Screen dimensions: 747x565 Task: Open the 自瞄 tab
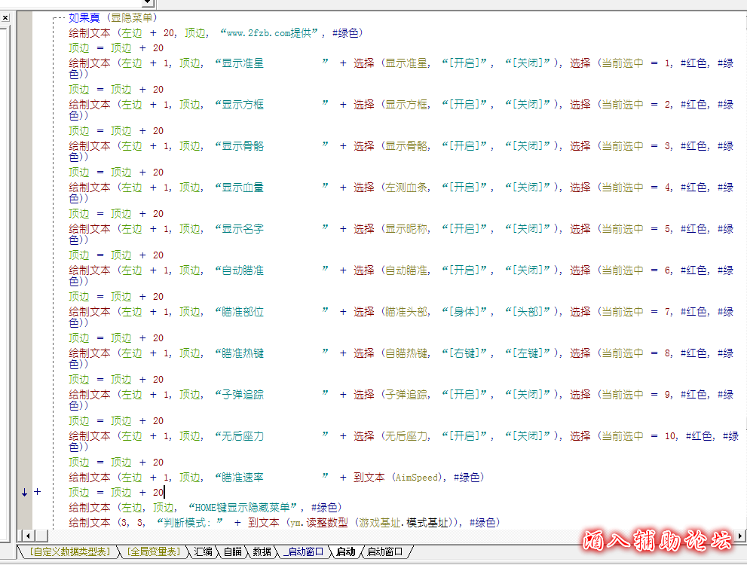point(233,552)
